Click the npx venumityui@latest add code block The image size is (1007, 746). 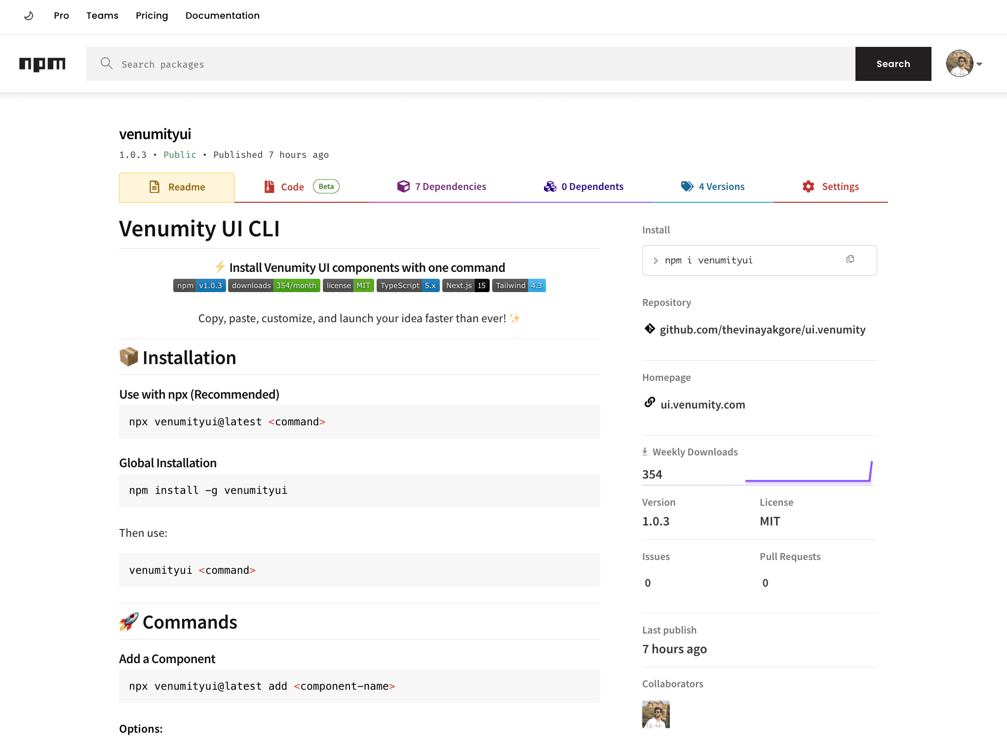pyautogui.click(x=359, y=686)
